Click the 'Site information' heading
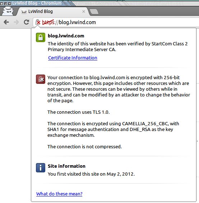Viewport: 199px width, 203px height. coord(66,166)
